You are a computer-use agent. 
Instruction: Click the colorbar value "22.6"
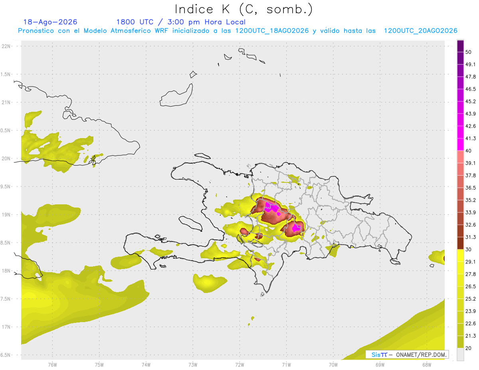pyautogui.click(x=471, y=324)
